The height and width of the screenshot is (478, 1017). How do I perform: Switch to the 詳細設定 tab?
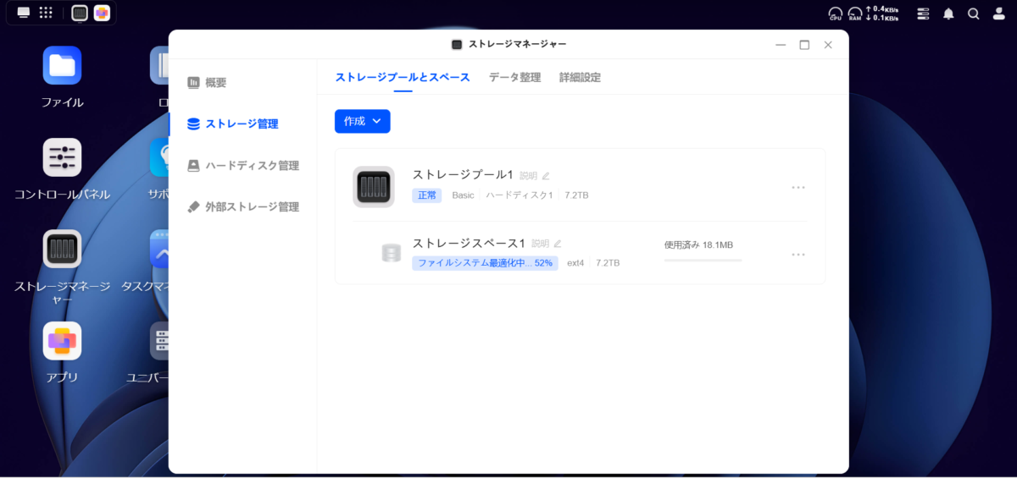pos(580,77)
